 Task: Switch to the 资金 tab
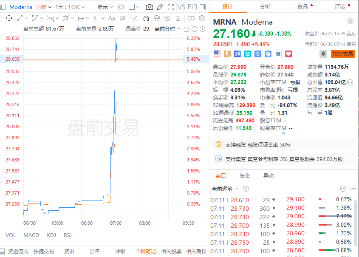[245, 176]
